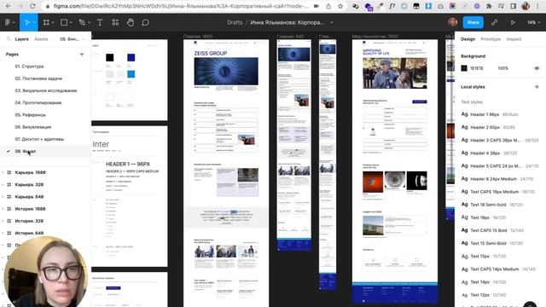
Task: Start presentation with the play icon
Action: [x=513, y=22]
